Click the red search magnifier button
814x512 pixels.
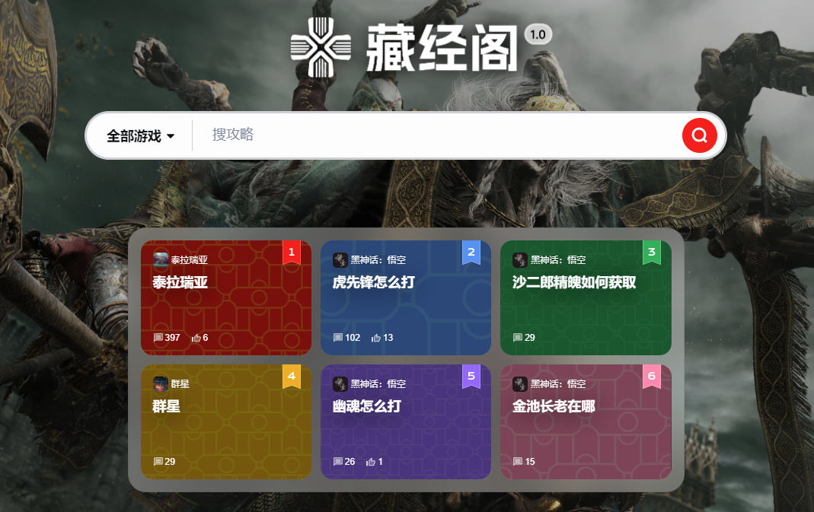699,135
